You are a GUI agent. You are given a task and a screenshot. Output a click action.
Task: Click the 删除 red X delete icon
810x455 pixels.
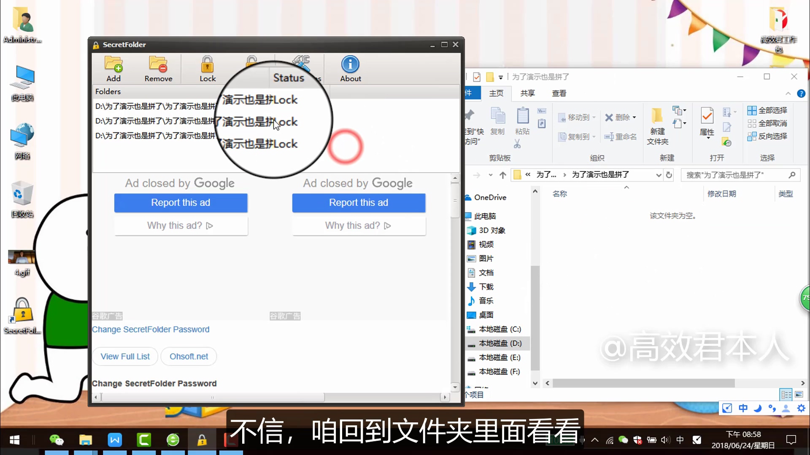(609, 117)
